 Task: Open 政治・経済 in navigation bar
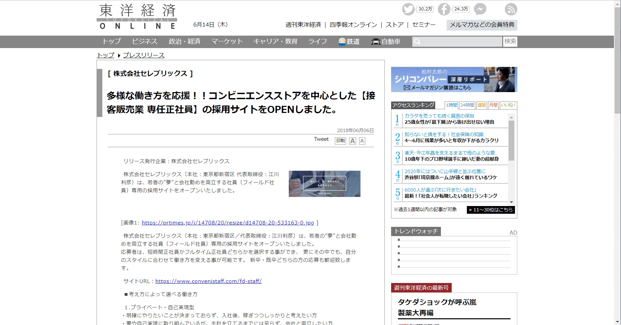[x=184, y=41]
